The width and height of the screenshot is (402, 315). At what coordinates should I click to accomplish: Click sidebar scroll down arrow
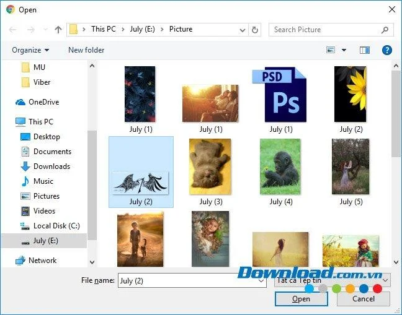92,262
